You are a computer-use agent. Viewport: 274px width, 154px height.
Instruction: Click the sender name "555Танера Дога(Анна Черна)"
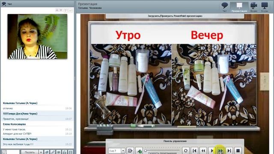[x=20, y=114]
